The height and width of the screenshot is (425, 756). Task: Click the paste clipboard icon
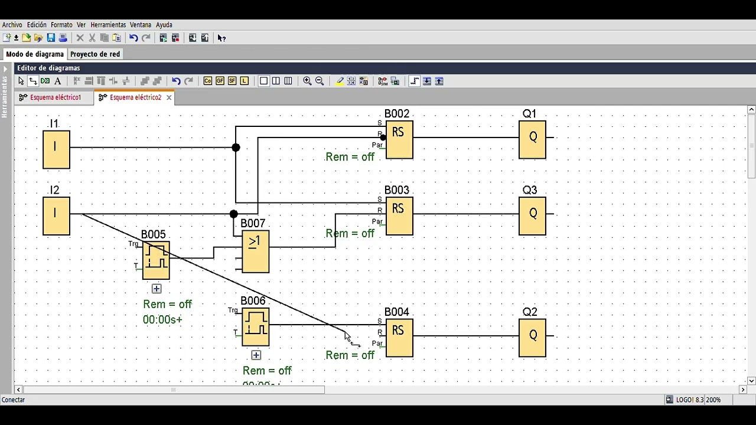click(x=116, y=38)
